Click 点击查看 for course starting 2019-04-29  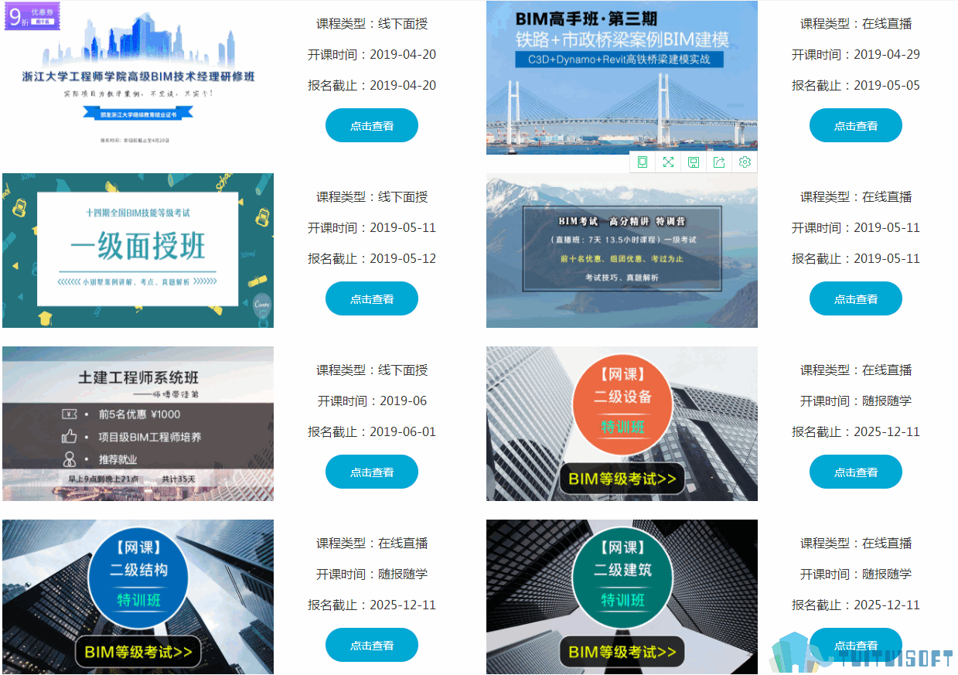[x=856, y=125]
